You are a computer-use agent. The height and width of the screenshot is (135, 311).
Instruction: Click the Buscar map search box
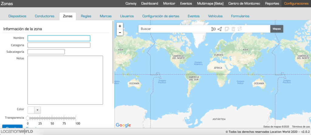tap(174, 29)
